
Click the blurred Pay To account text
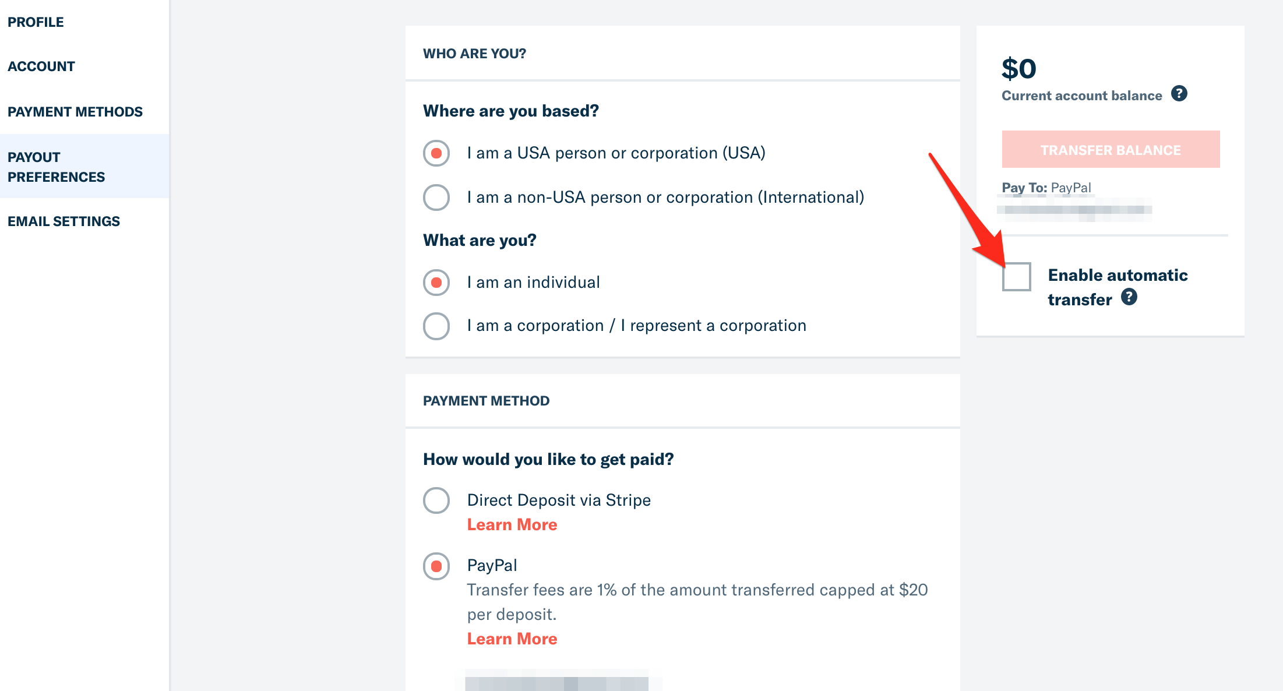tap(1074, 209)
